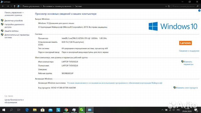Click product ID '00342-41386-87785-AAOEM'
The height and width of the screenshot is (113, 201).
coord(63,88)
